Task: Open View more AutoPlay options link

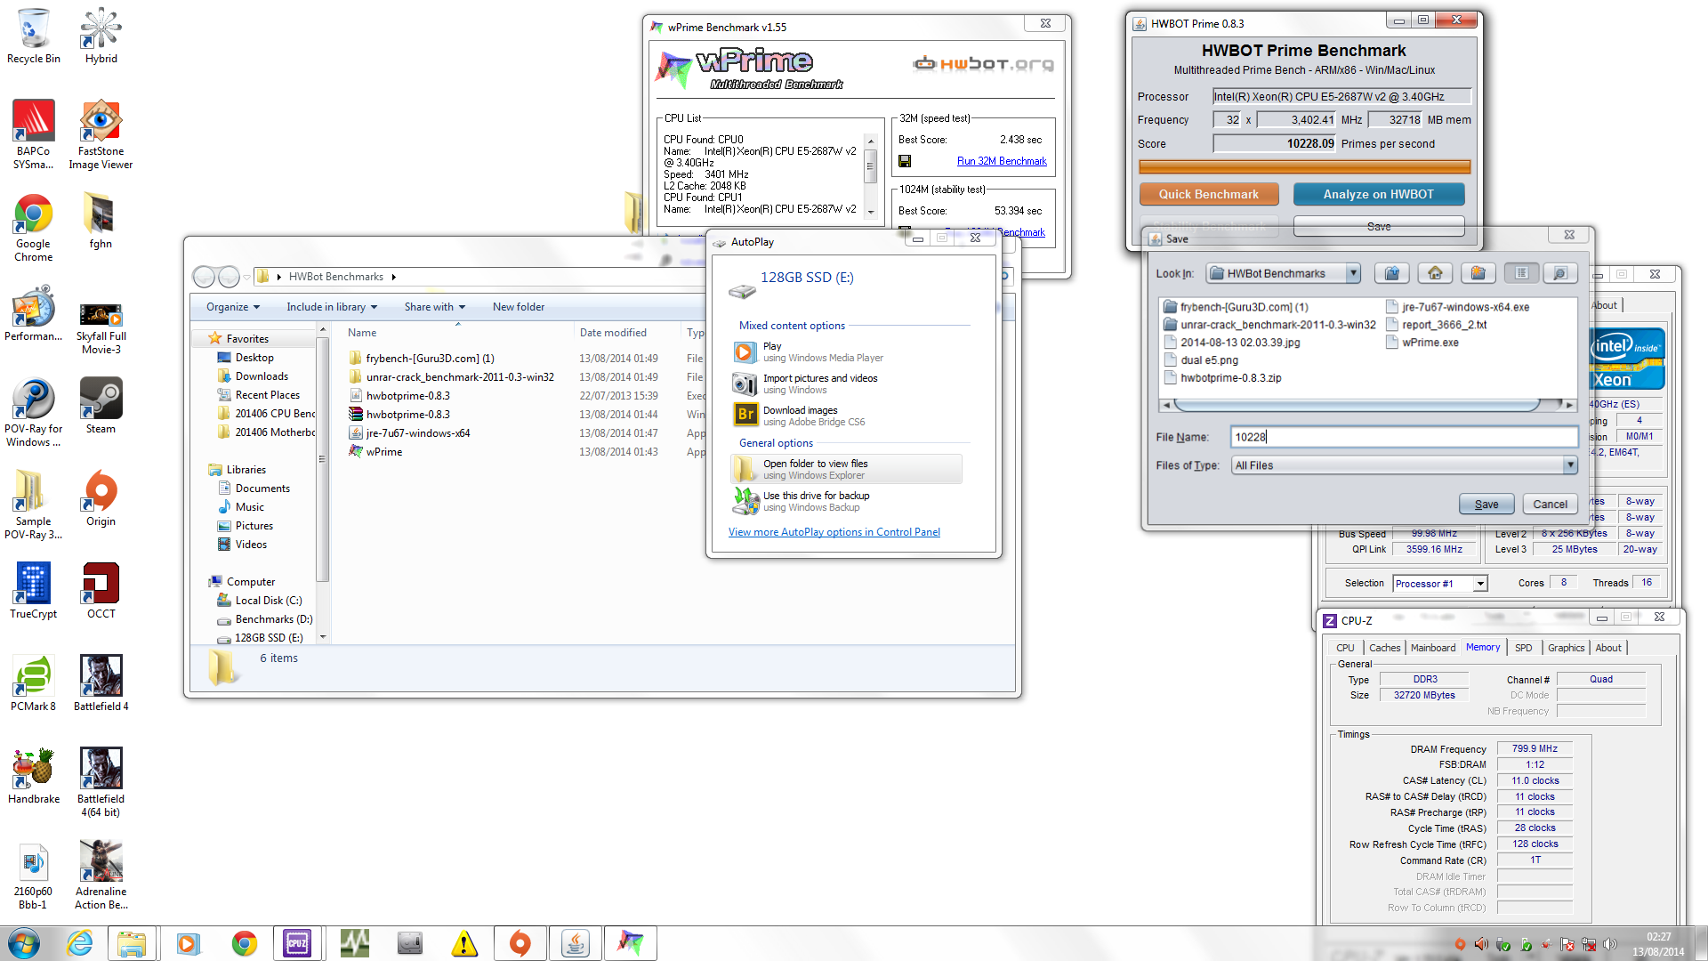Action: 834,532
